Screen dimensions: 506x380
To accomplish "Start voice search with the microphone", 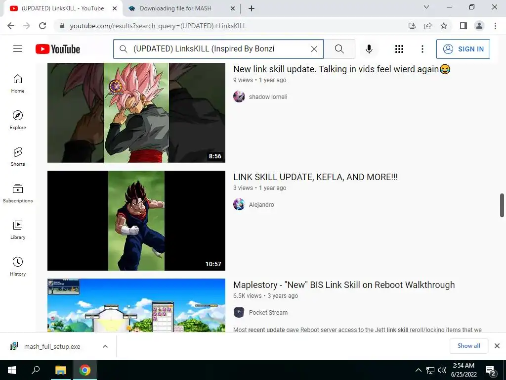I will 369,49.
